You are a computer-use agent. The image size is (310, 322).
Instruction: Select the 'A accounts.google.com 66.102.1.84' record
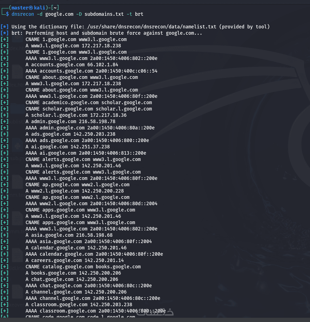pyautogui.click(x=72, y=65)
